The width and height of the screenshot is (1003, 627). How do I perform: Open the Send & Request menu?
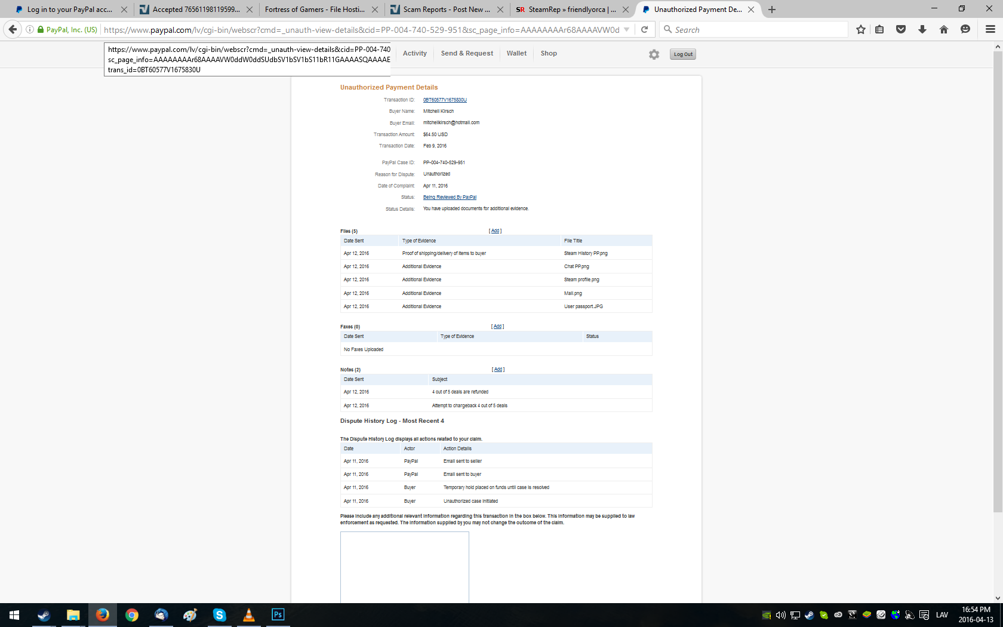pyautogui.click(x=467, y=53)
